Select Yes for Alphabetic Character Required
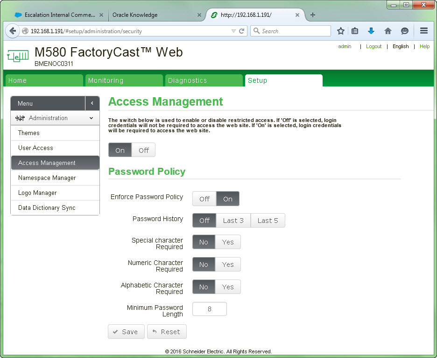The width and height of the screenshot is (437, 358). (x=228, y=287)
